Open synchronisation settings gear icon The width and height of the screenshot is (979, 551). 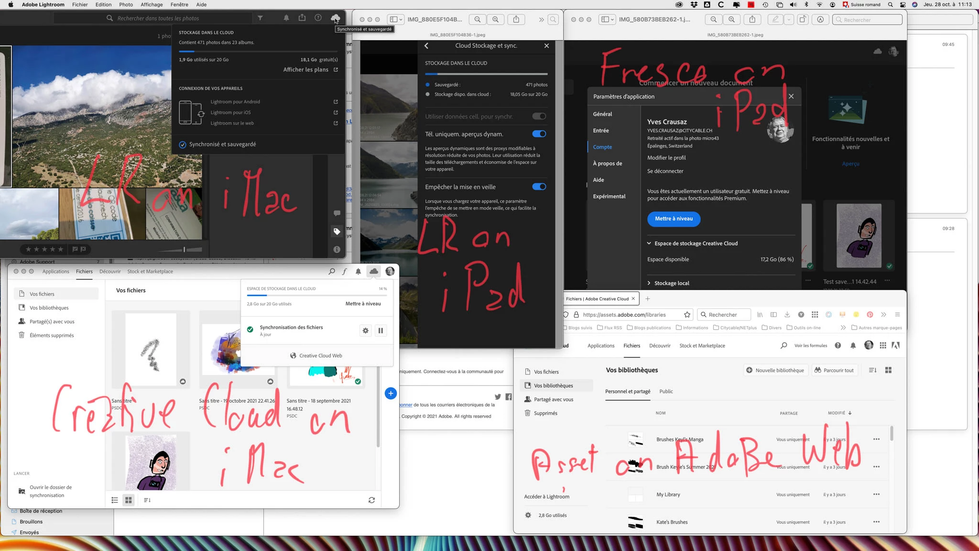(366, 331)
